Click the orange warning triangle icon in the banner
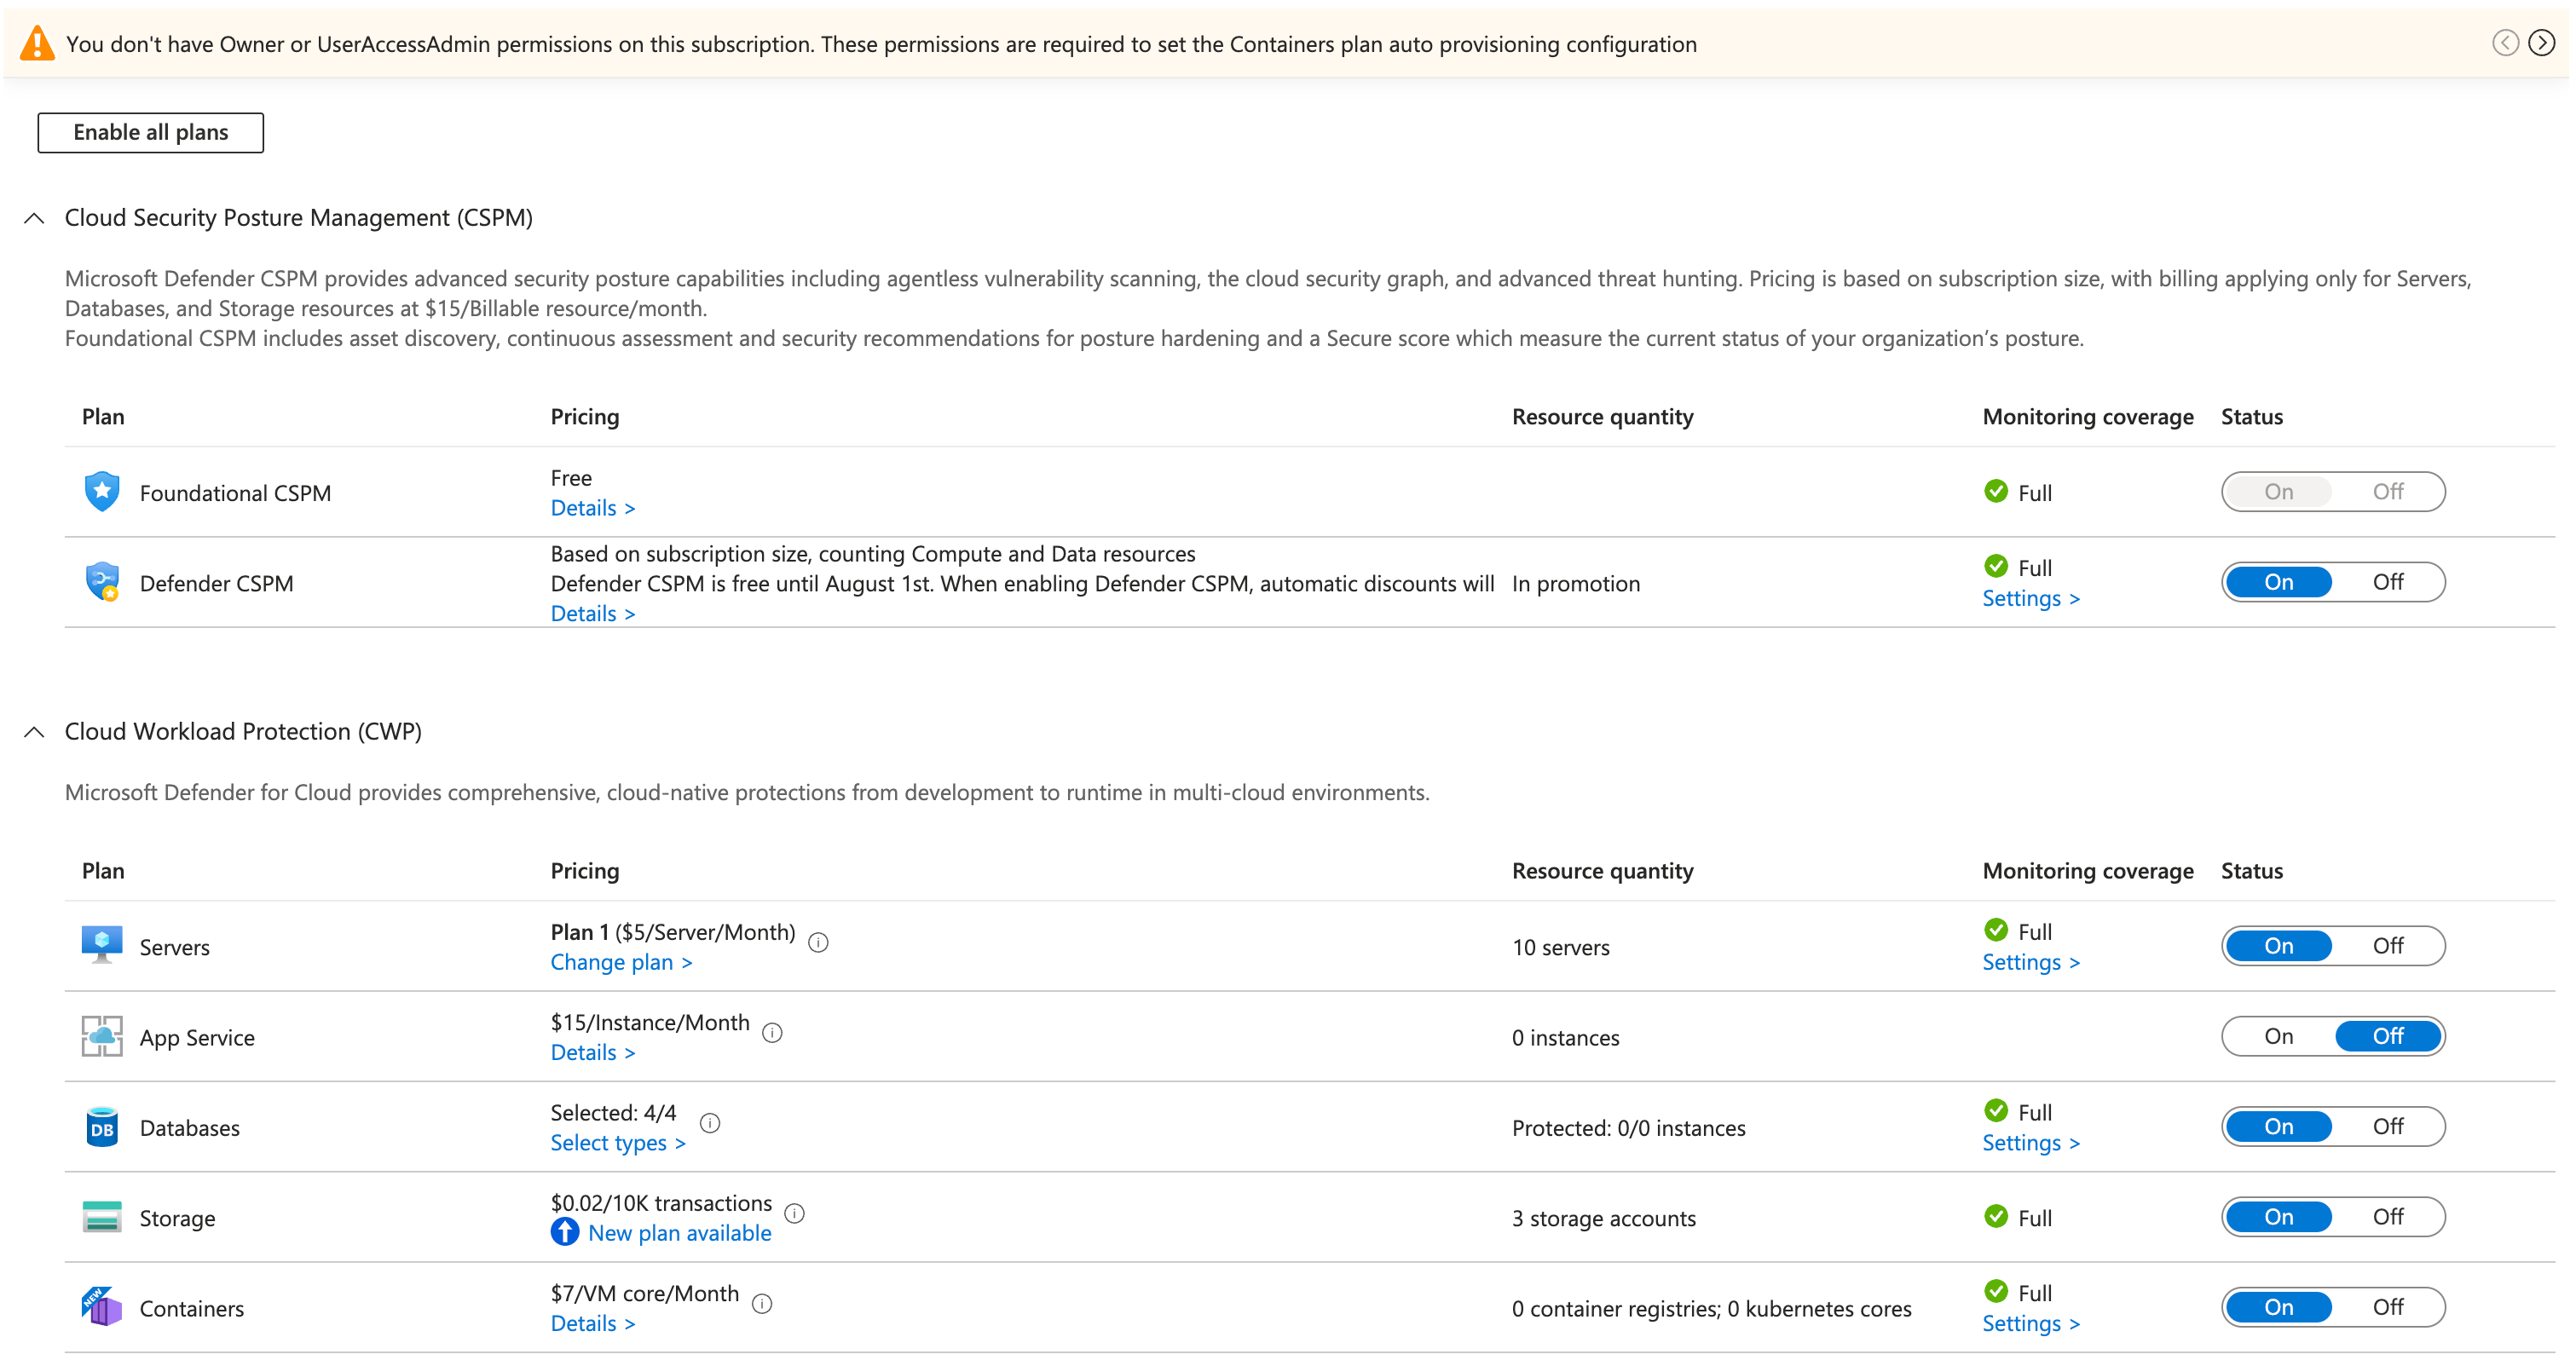This screenshot has width=2576, height=1360. coord(37,43)
